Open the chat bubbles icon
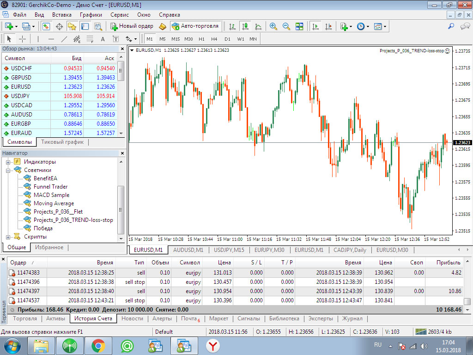This screenshot has width=473, height=355. 465,26
